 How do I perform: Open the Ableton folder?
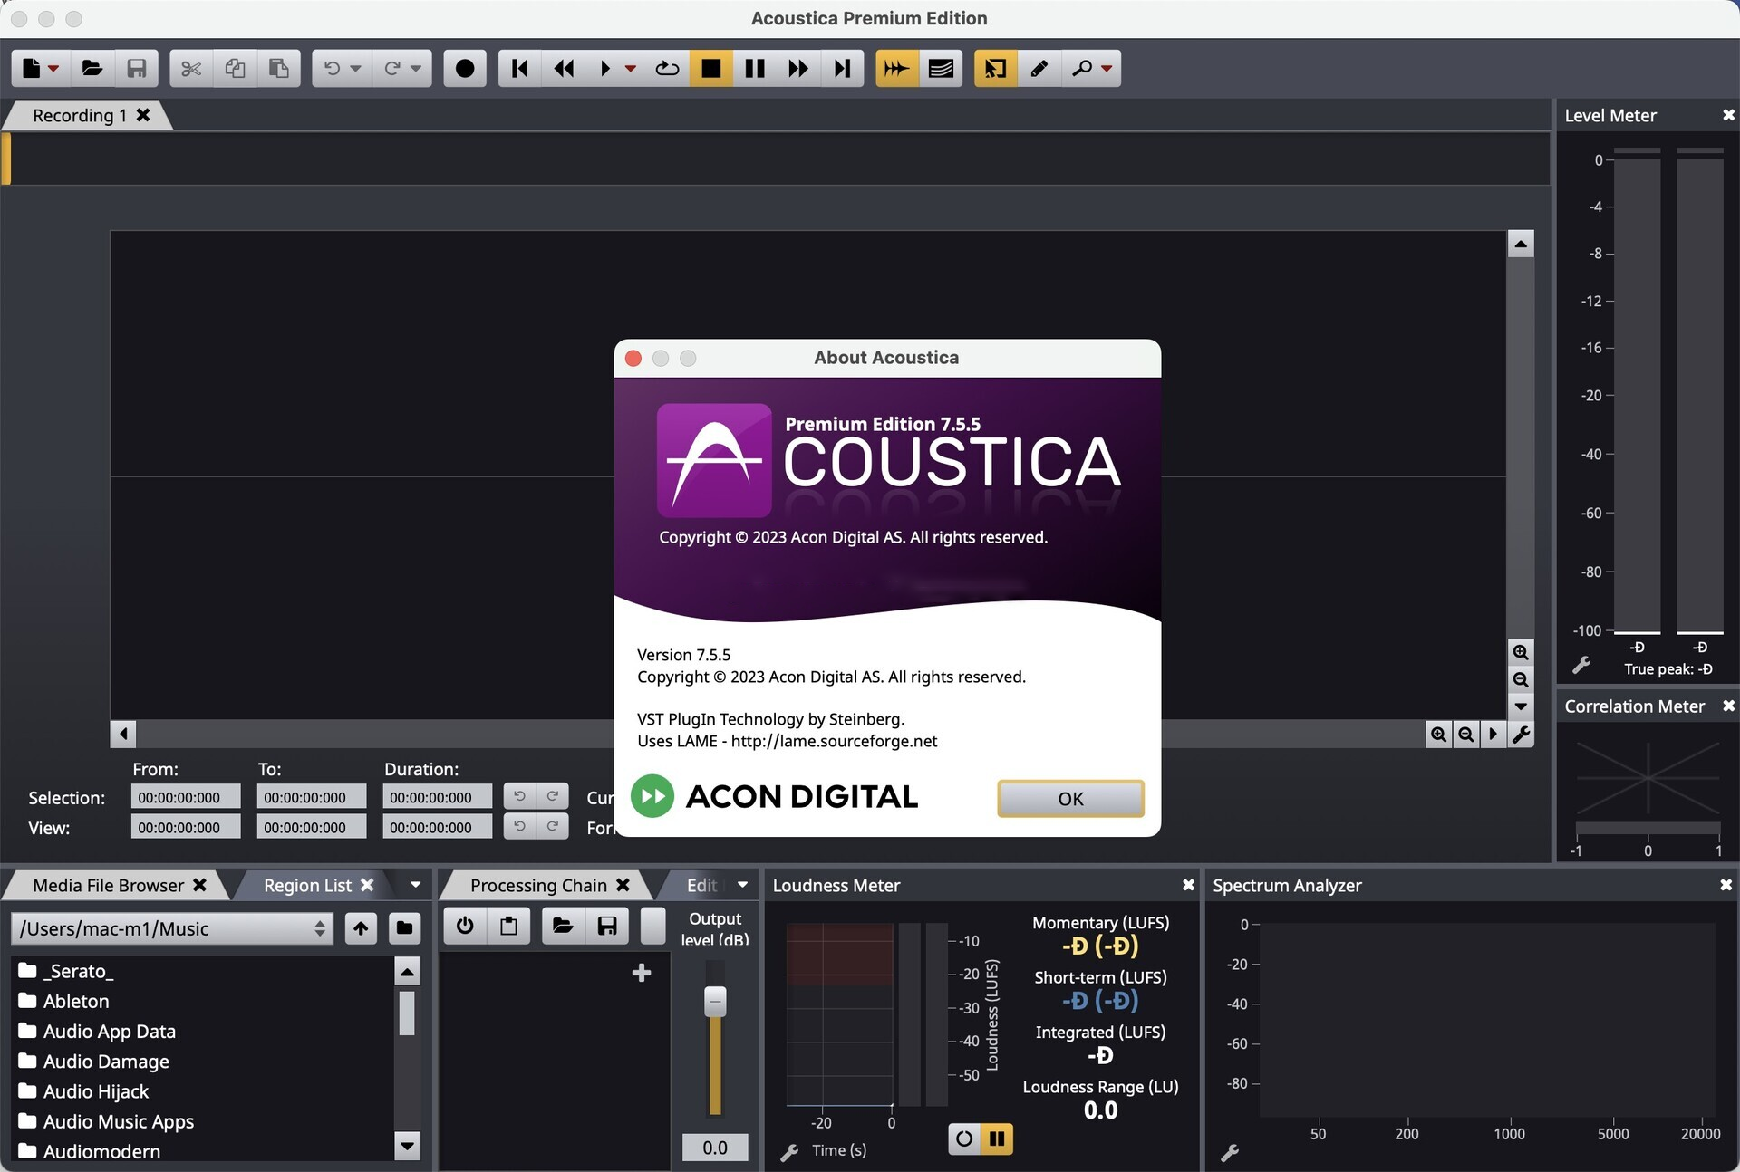(x=76, y=1001)
